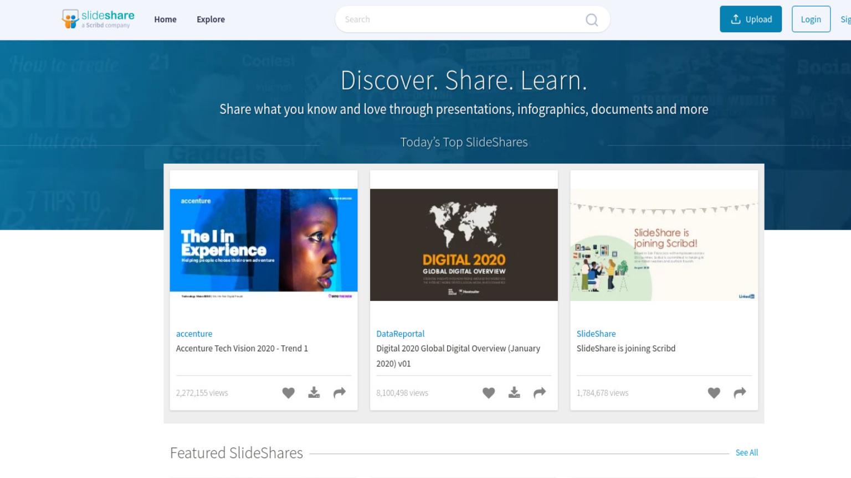Open the DataReportal author link
This screenshot has width=851, height=478.
pyautogui.click(x=400, y=334)
